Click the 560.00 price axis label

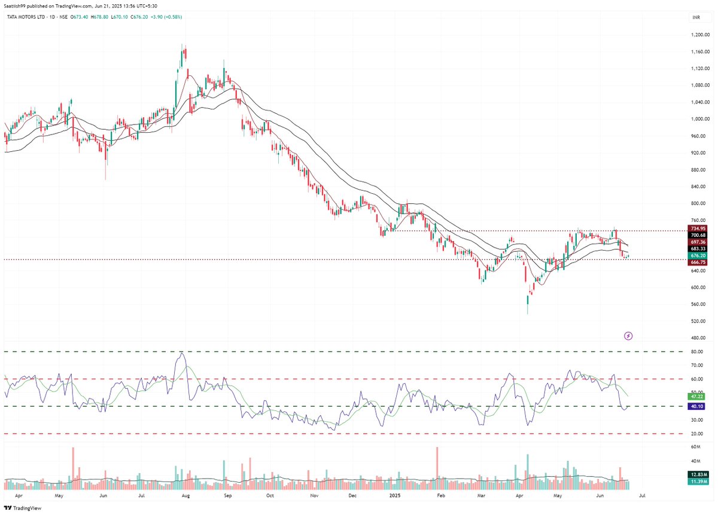pyautogui.click(x=698, y=304)
